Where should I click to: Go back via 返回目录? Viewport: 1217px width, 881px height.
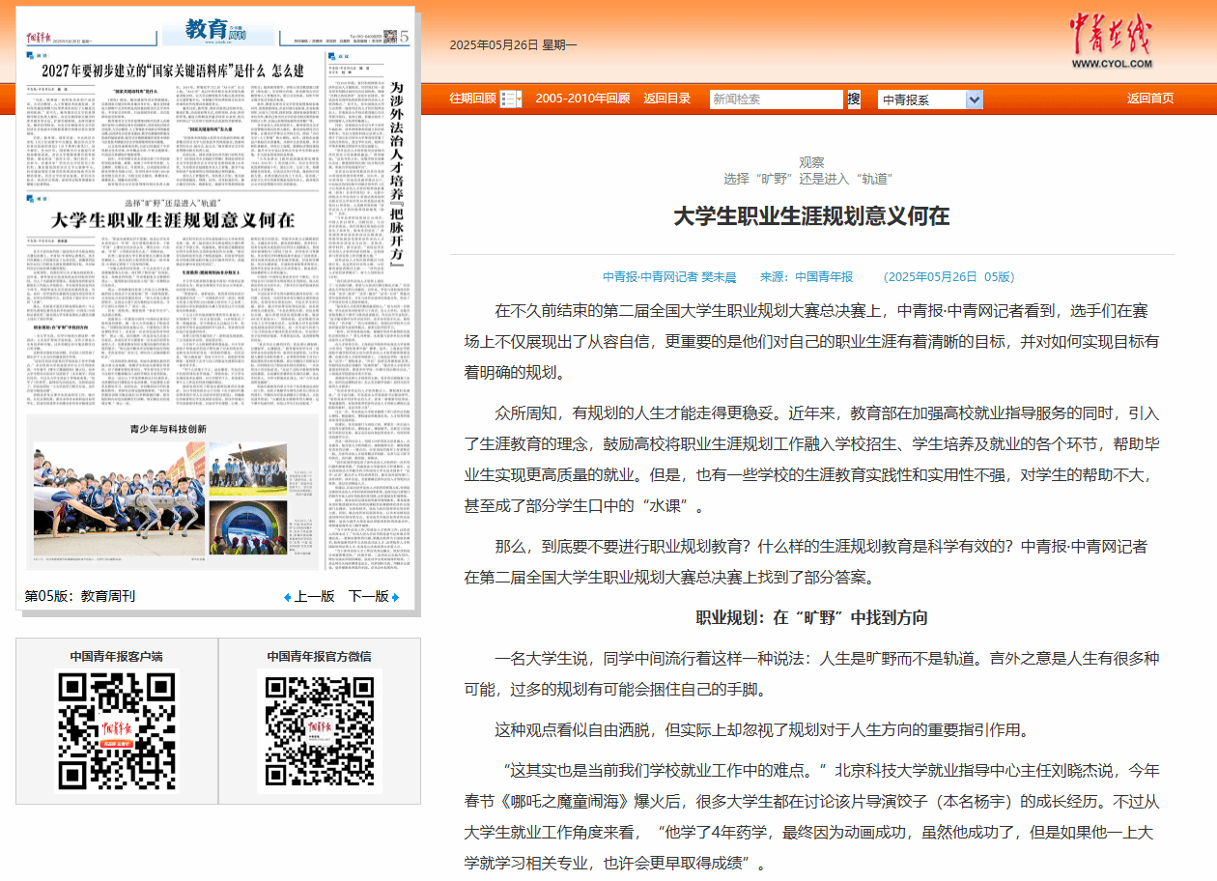(x=667, y=99)
